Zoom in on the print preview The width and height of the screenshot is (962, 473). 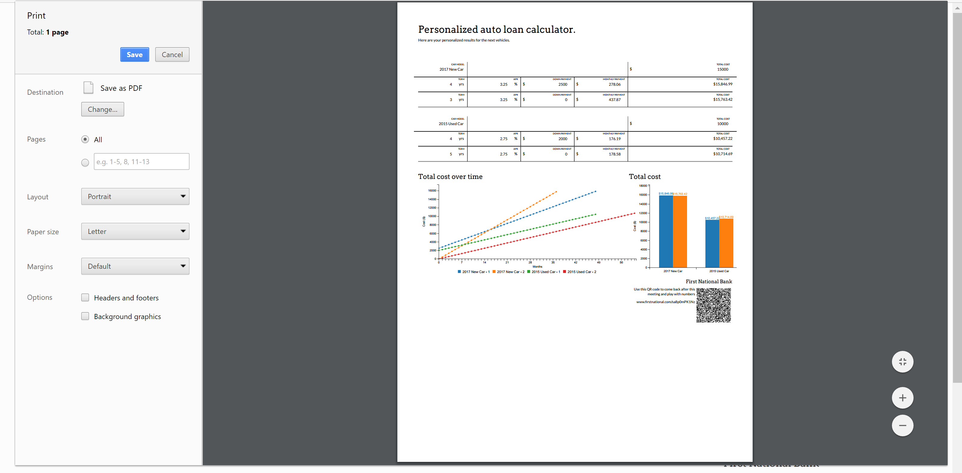902,398
